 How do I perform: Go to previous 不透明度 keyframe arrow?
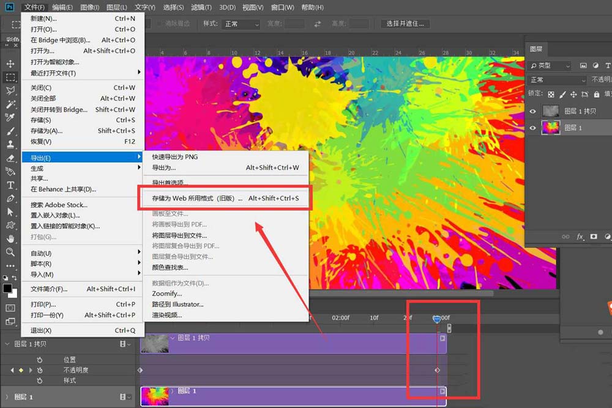(x=12, y=370)
